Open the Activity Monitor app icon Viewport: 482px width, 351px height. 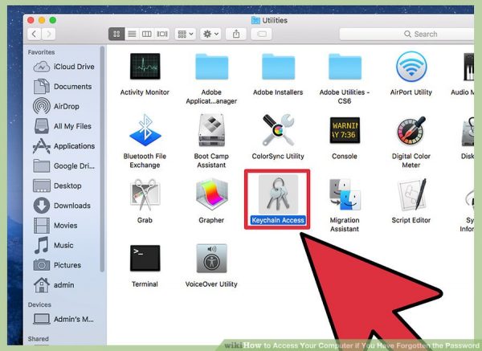145,67
